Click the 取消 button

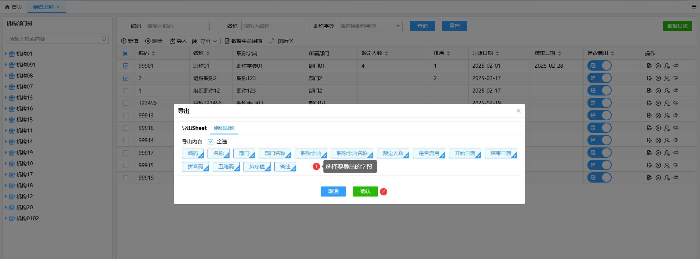[x=333, y=191]
